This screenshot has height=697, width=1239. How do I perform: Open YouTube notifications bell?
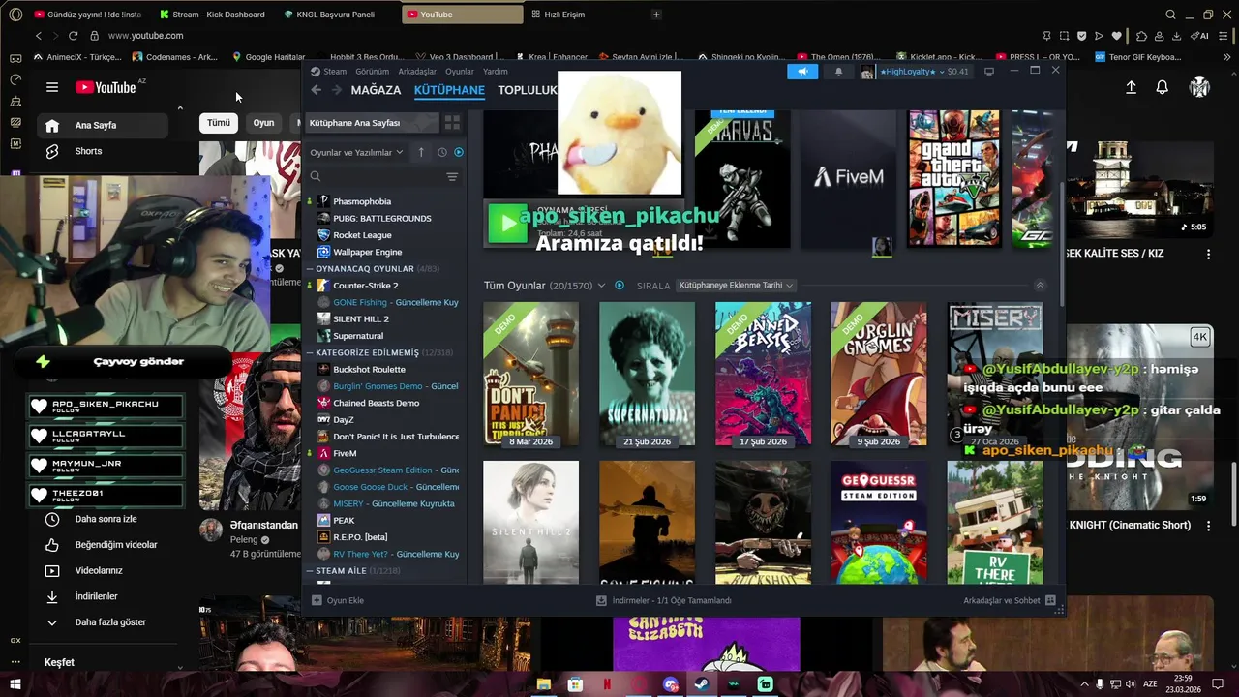pyautogui.click(x=1162, y=87)
